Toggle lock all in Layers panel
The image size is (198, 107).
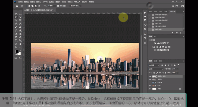tap(165, 73)
